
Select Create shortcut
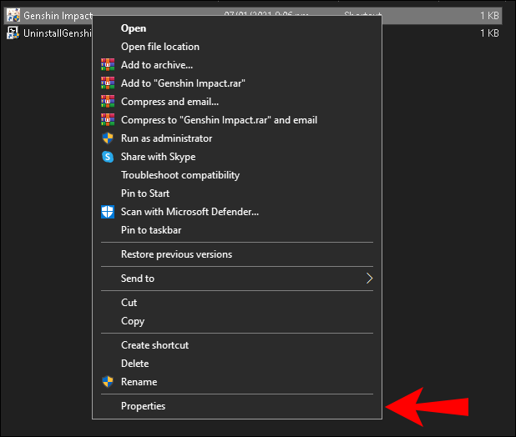point(155,345)
